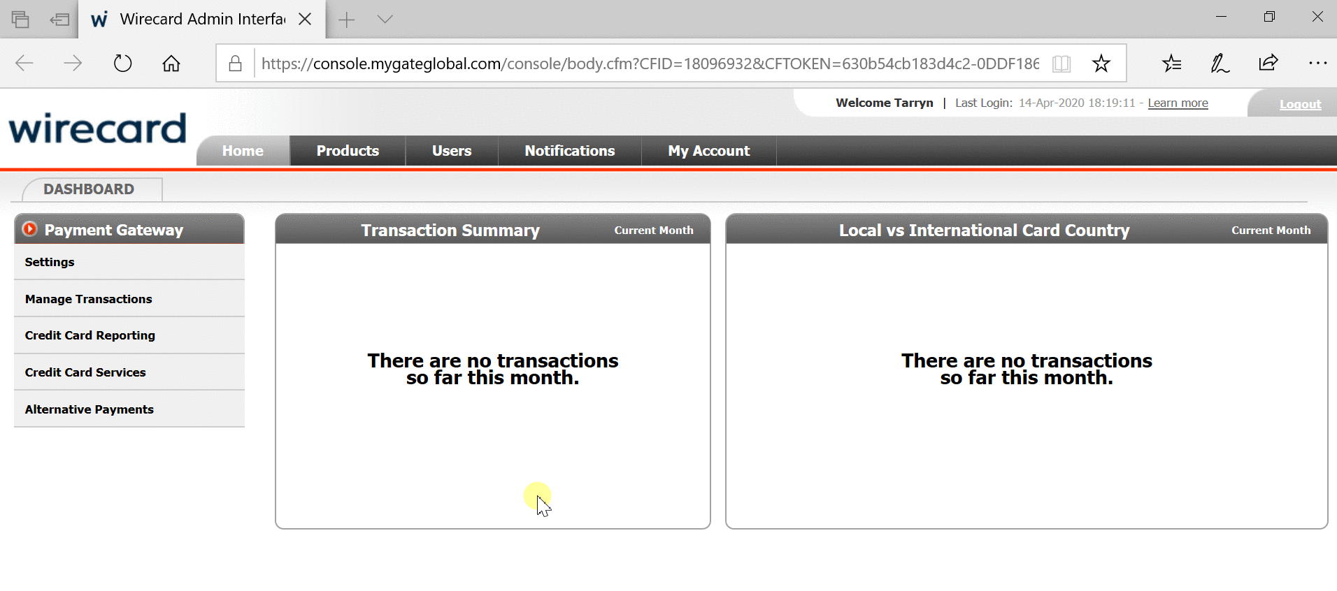Click the padlock site security icon

236,64
